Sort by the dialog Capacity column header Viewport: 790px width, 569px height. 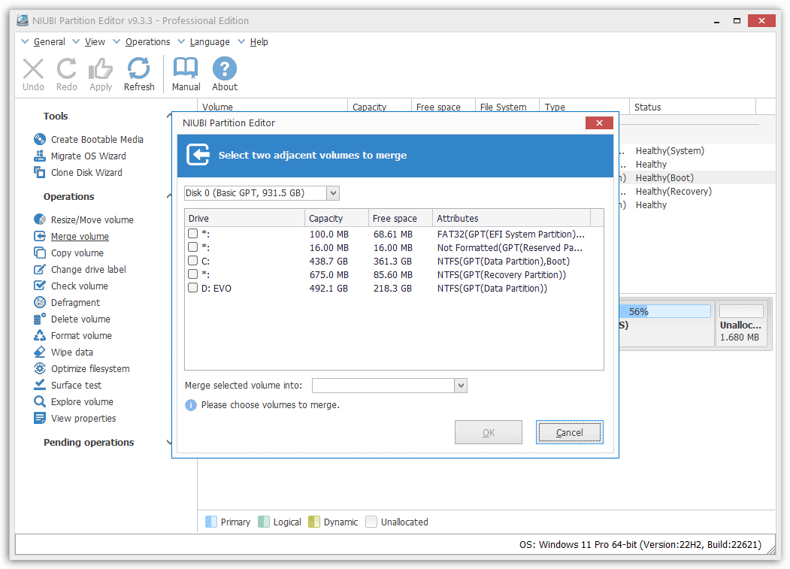coord(337,218)
